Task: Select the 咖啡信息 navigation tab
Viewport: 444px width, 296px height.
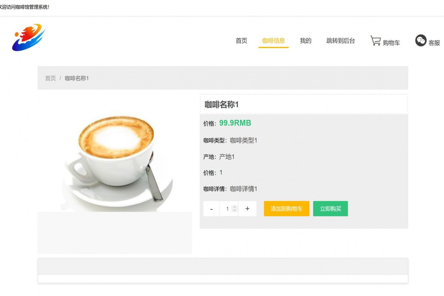Action: click(x=273, y=41)
